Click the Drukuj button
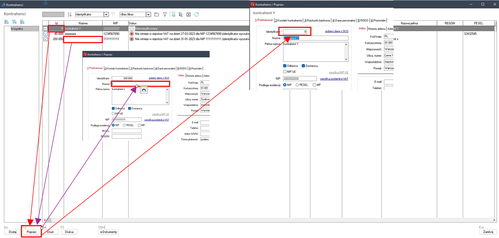The image size is (499, 238). pyautogui.click(x=69, y=232)
